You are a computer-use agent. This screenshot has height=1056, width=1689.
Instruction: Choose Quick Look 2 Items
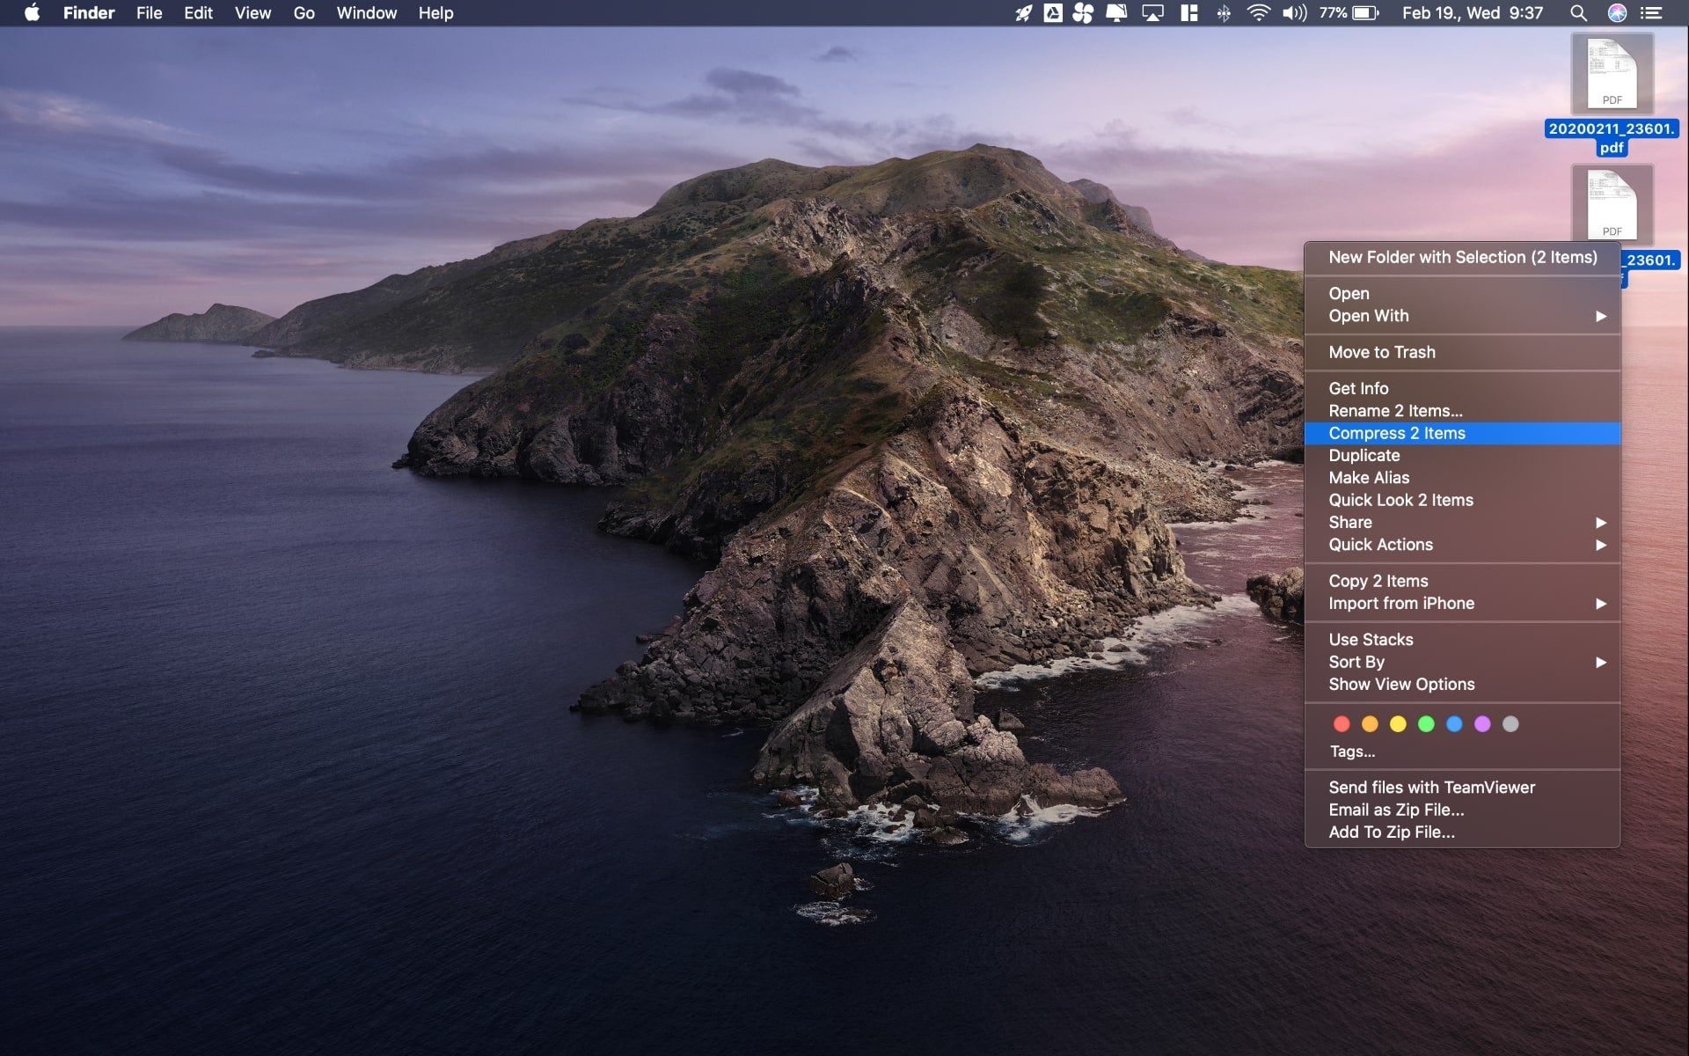(1462, 500)
